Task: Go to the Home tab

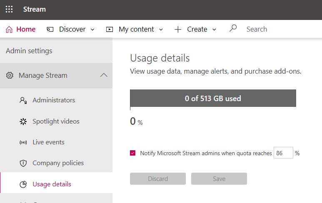Action: (x=26, y=29)
